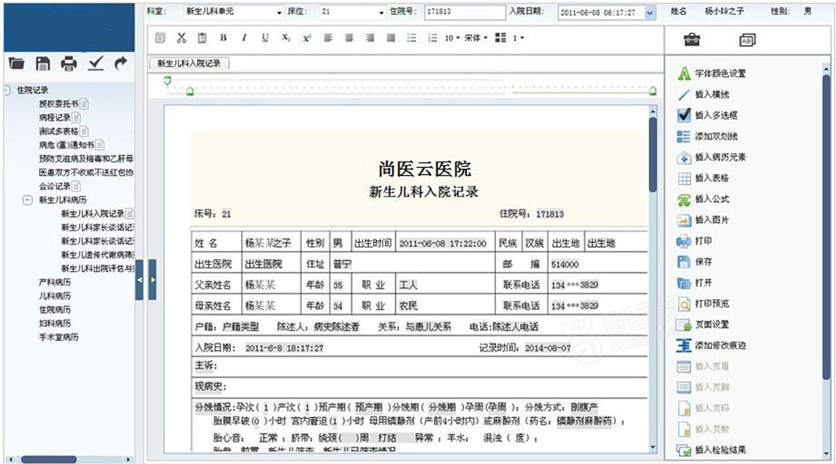Click the ruler left indent marker
The width and height of the screenshot is (836, 464).
point(189,92)
